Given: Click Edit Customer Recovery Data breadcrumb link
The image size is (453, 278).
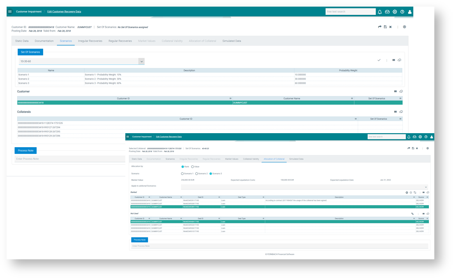Looking at the screenshot, I should pyautogui.click(x=64, y=12).
